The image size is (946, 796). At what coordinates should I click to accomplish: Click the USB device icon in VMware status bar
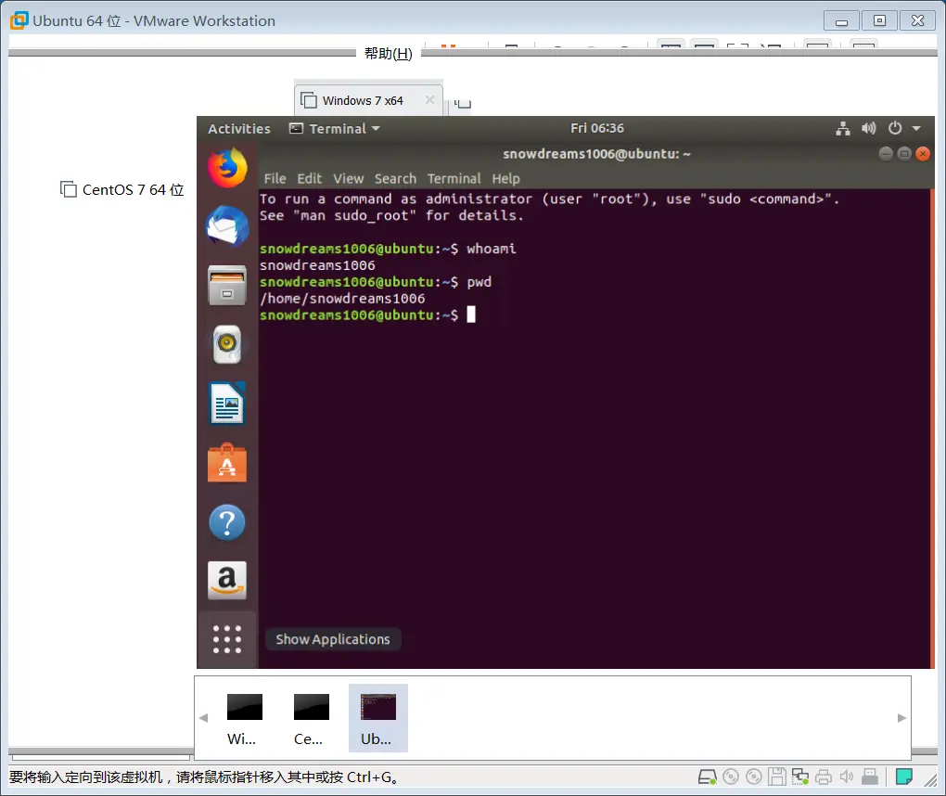pos(869,777)
